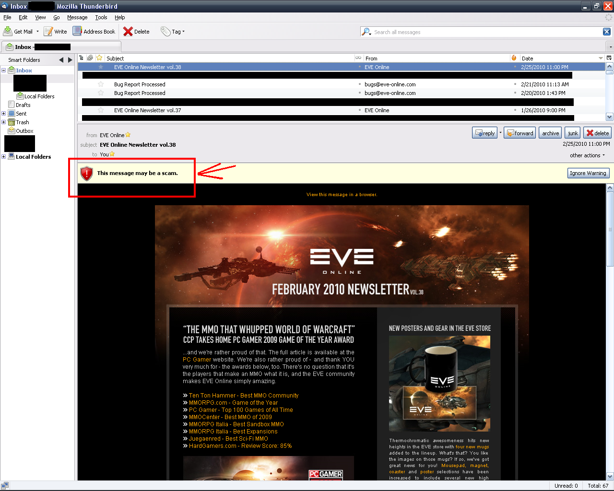
Task: Sort by the attachment paperclip column
Action: coord(90,58)
